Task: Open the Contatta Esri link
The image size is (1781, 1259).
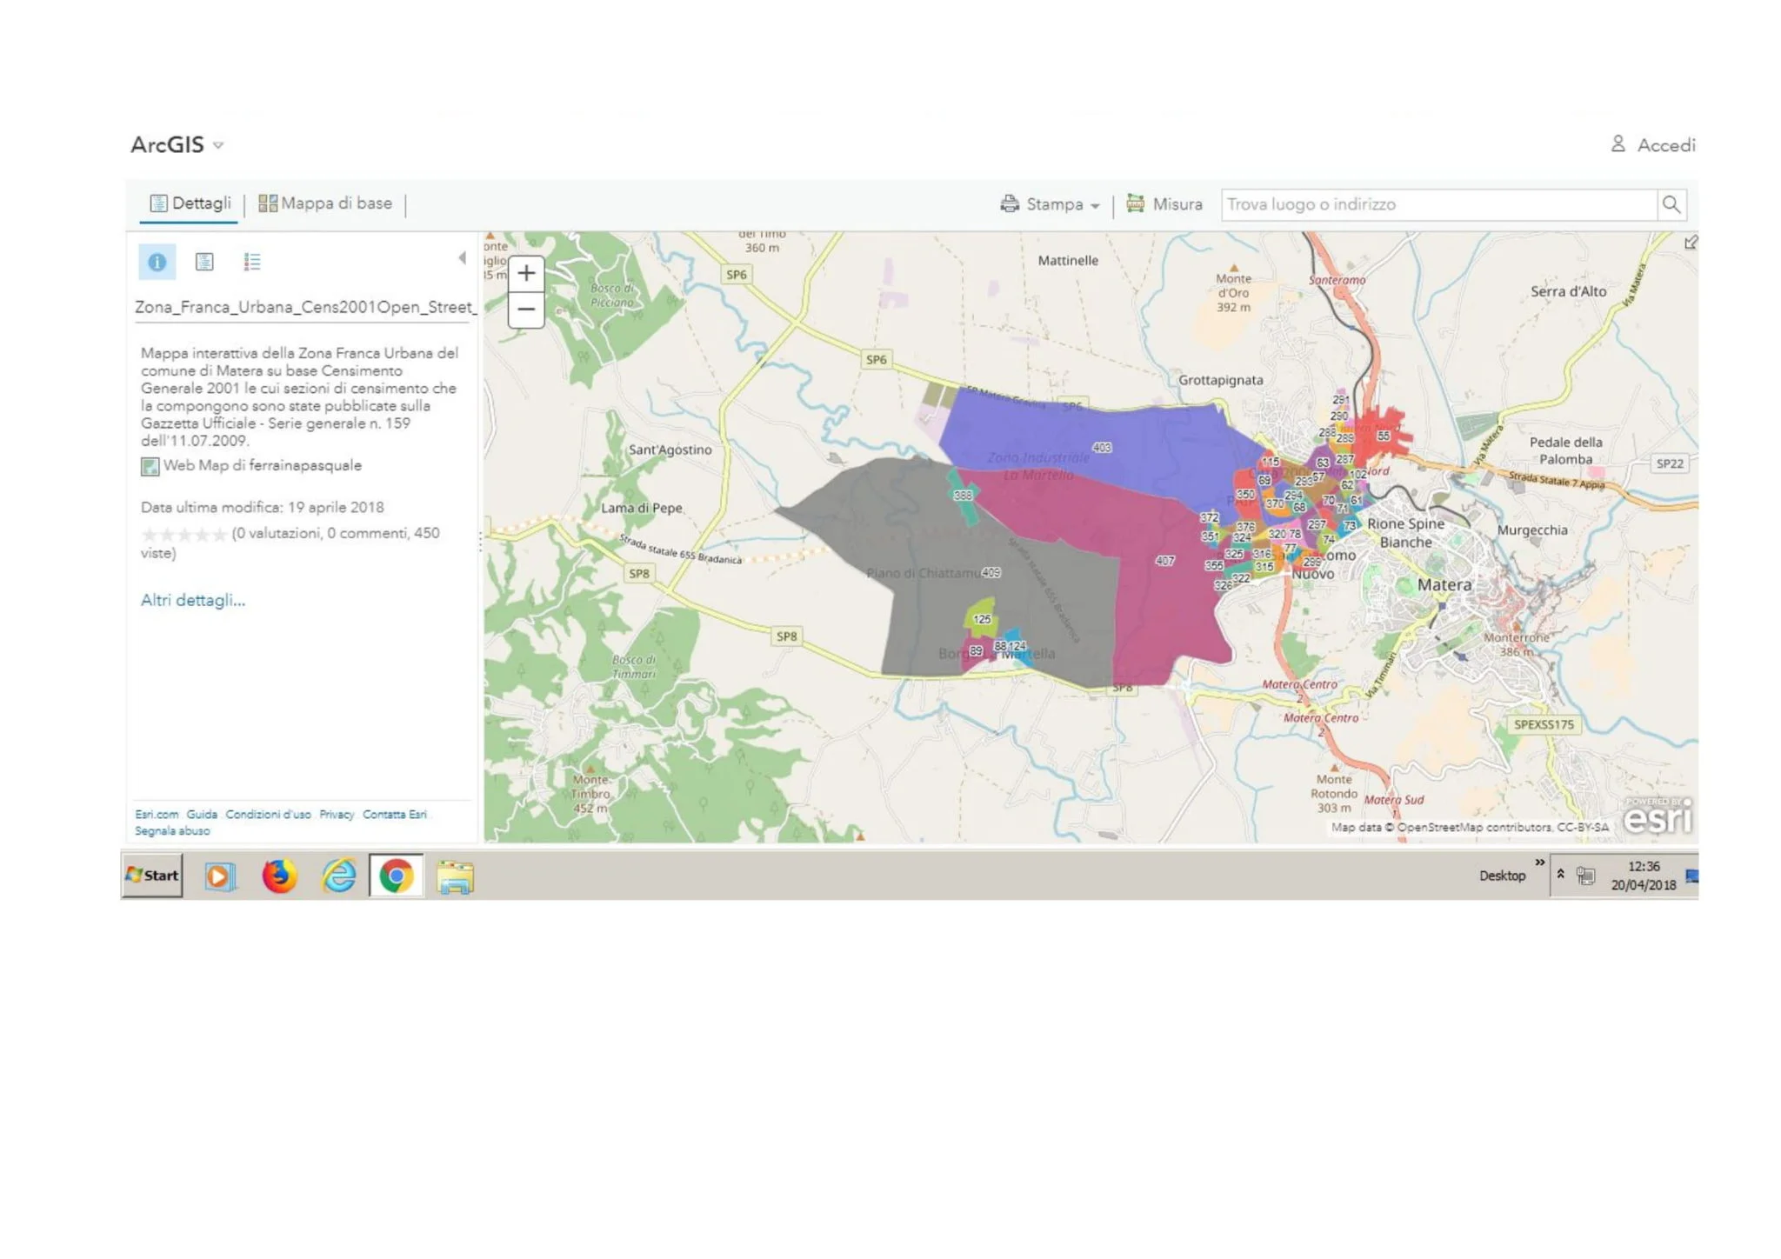Action: pos(395,815)
